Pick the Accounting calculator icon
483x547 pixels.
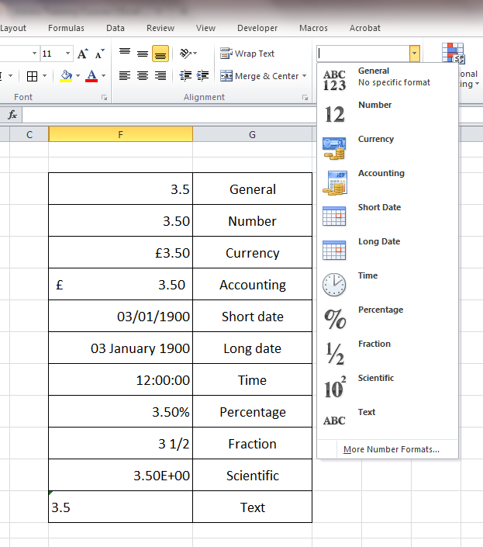(x=335, y=183)
